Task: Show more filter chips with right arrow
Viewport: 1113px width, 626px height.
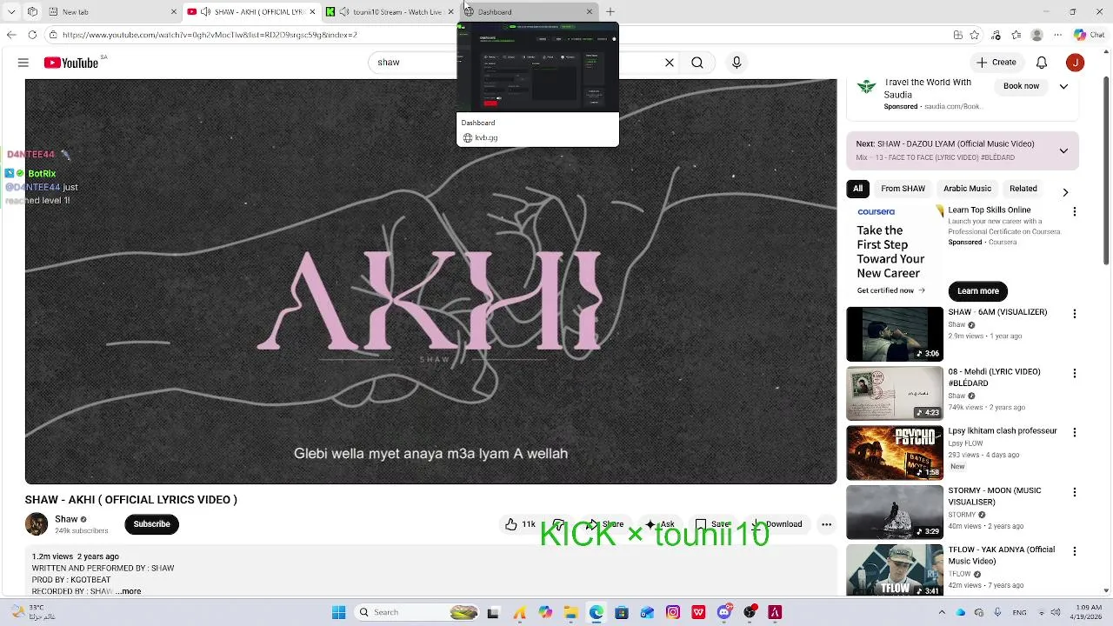Action: (1065, 192)
